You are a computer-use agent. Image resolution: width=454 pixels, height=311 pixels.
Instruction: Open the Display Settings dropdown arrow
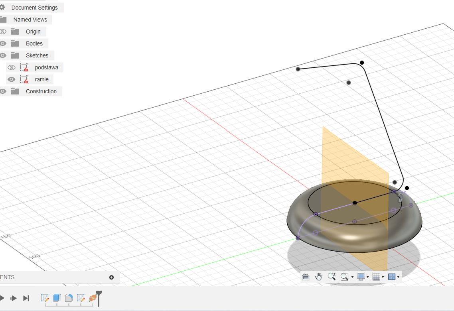point(368,277)
